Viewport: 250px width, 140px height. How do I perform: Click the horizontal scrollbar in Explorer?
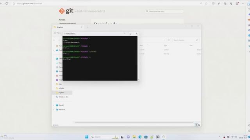pos(134,122)
